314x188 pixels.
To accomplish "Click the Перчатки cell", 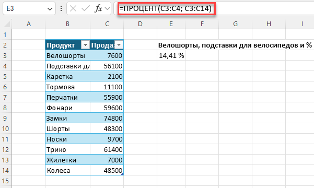I will coord(68,97).
